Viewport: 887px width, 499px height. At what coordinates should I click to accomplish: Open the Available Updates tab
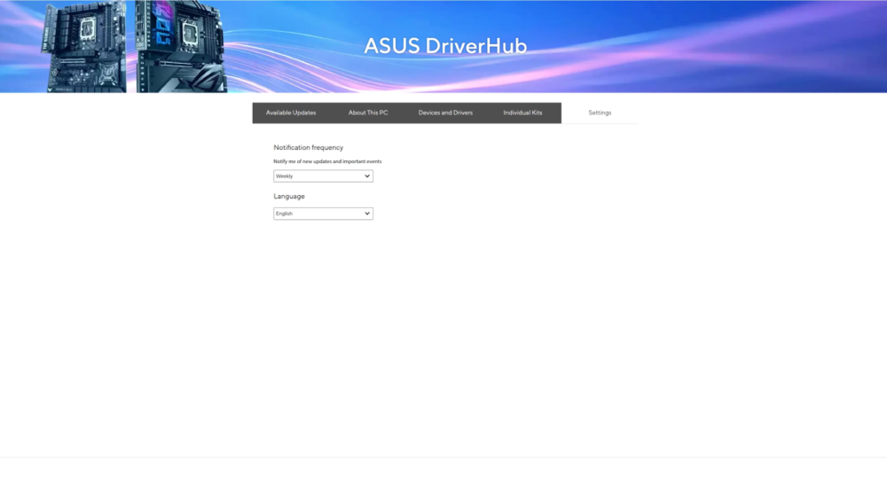291,113
